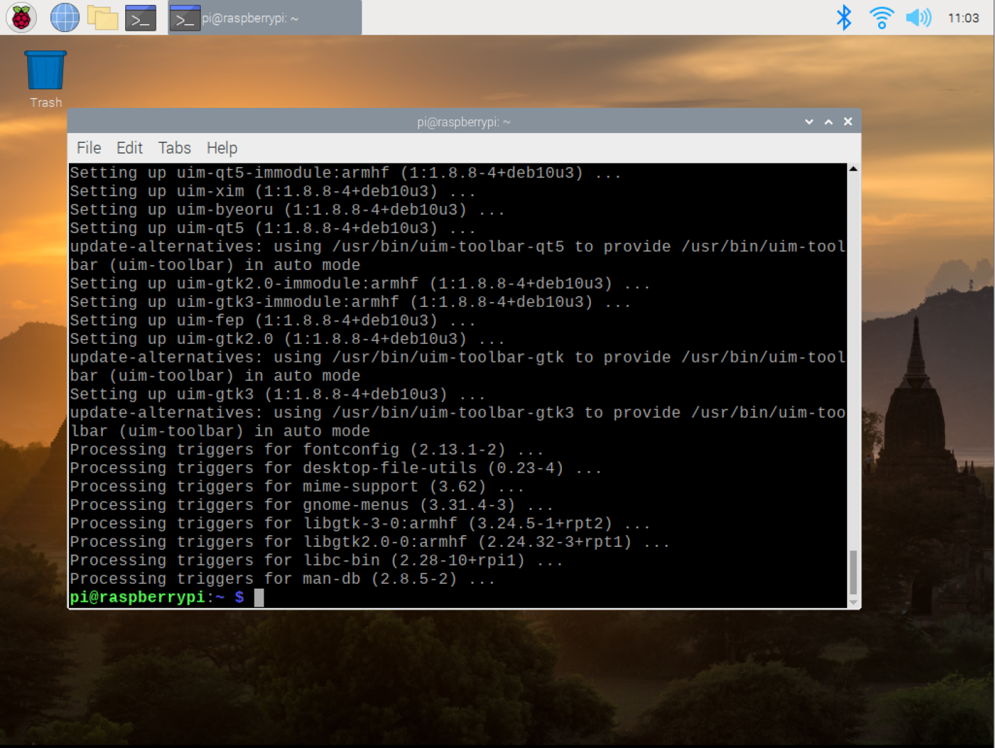Screen dimensions: 995x748
Task: Open the Raspberry Pi main menu
Action: pyautogui.click(x=21, y=17)
